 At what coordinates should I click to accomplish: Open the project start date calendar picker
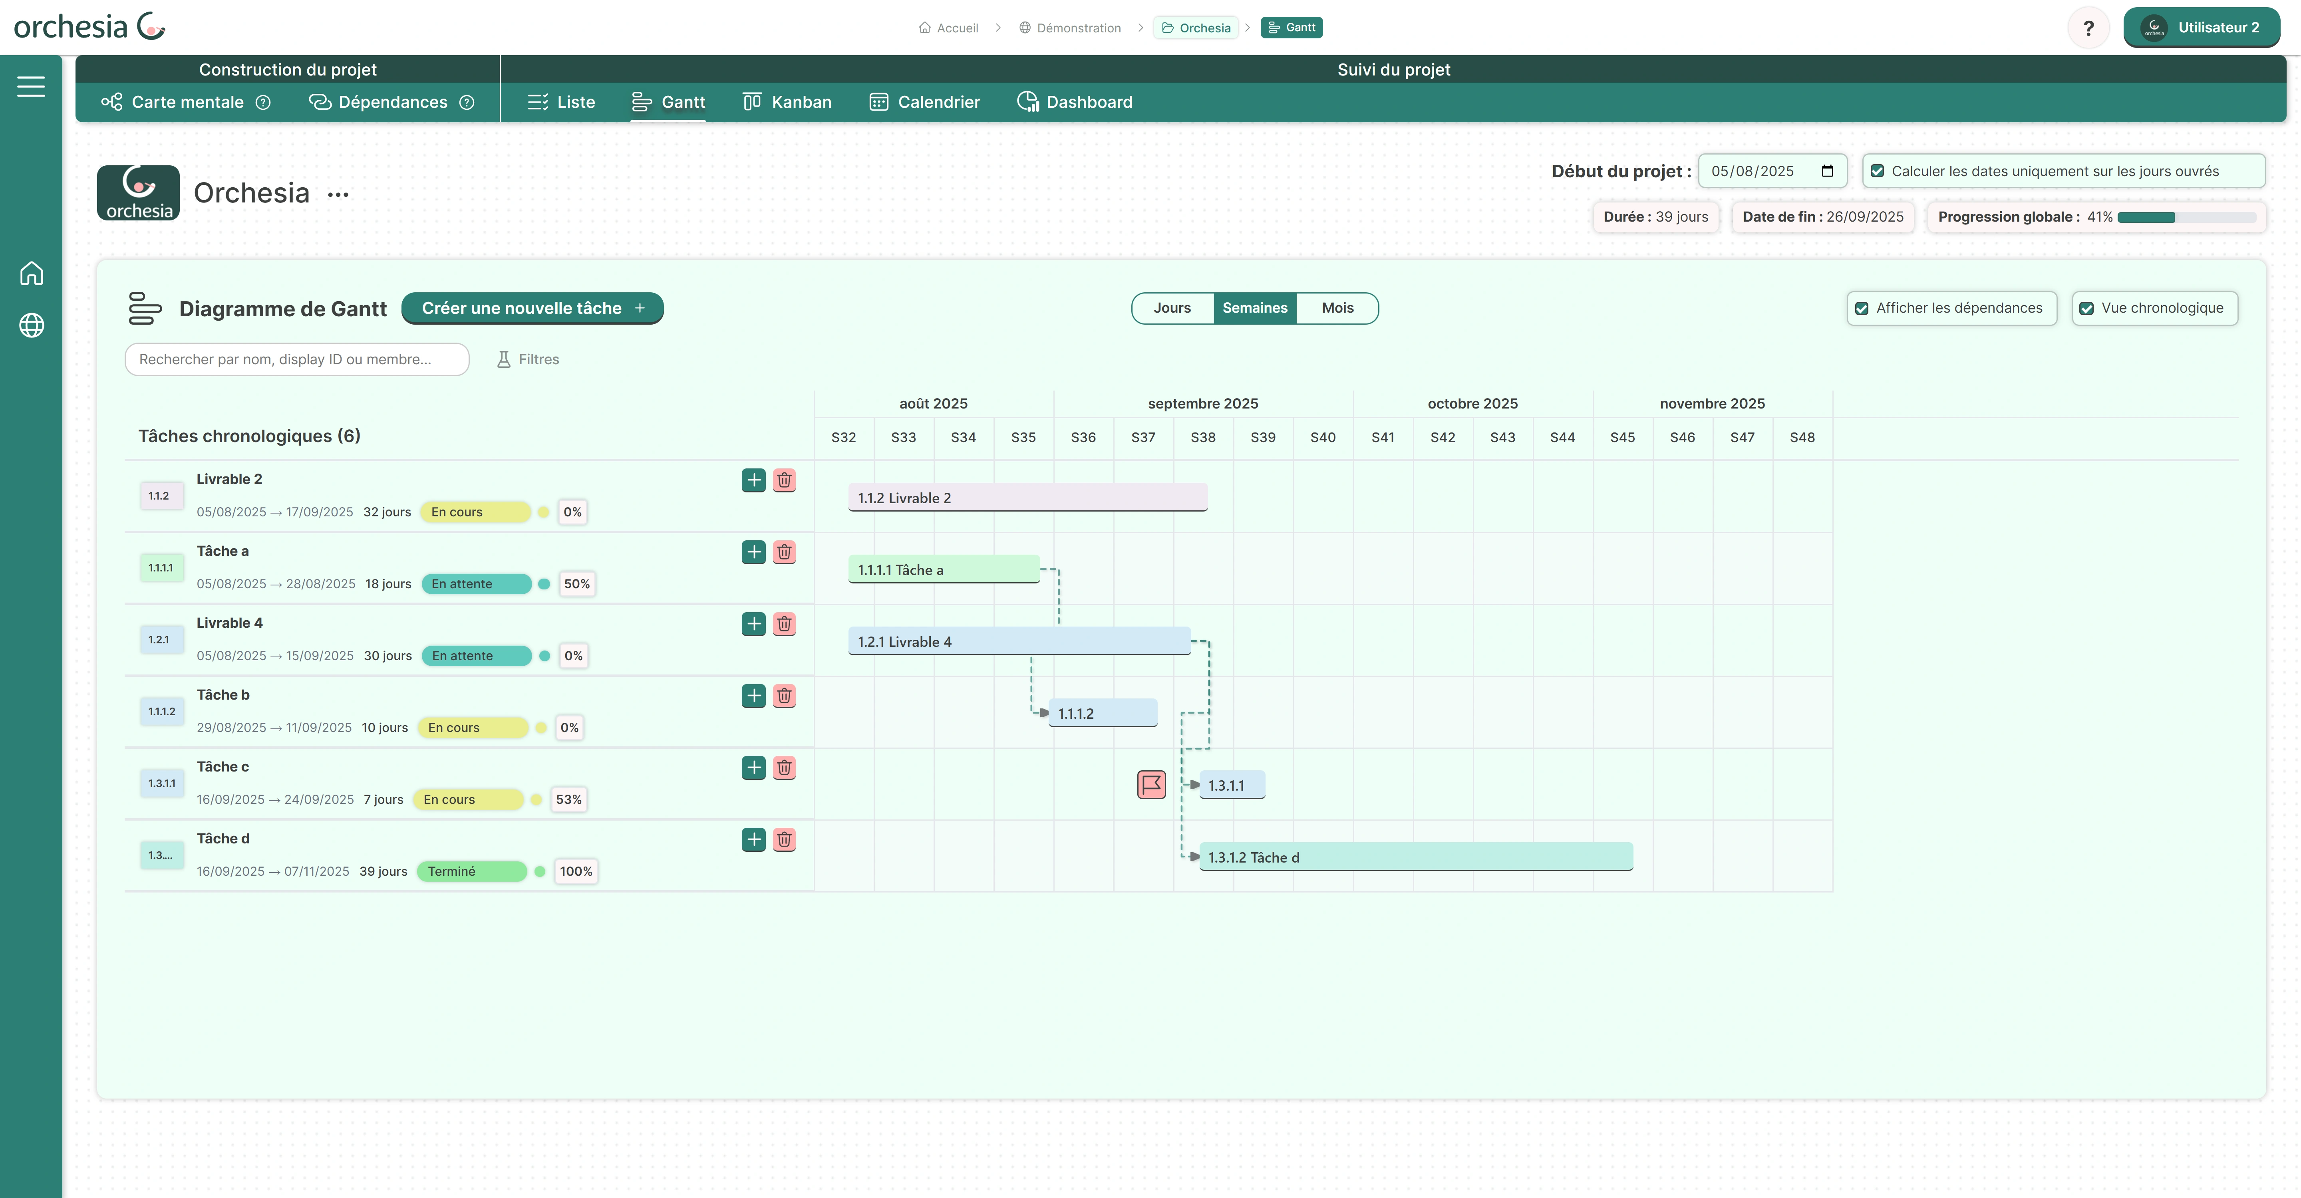point(1828,171)
